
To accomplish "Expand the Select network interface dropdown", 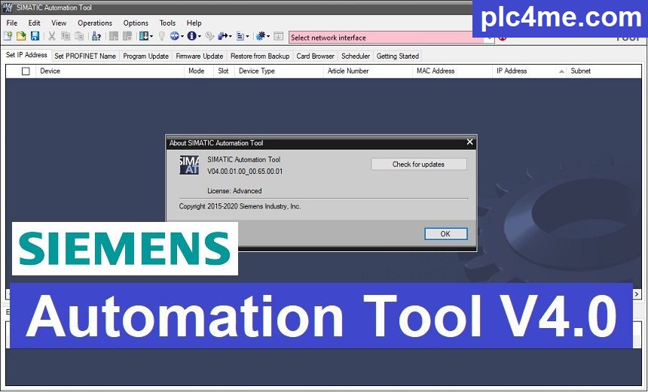I will [x=489, y=37].
